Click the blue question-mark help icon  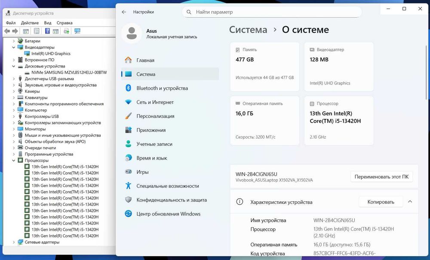pyautogui.click(x=47, y=31)
